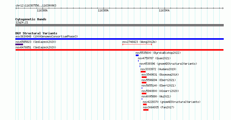Open the nsv5596694 (Ebert2021) label
The width and height of the screenshot is (231, 120).
tap(159, 80)
